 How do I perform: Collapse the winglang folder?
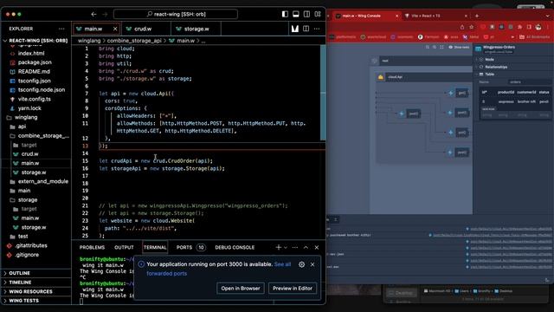click(x=26, y=117)
